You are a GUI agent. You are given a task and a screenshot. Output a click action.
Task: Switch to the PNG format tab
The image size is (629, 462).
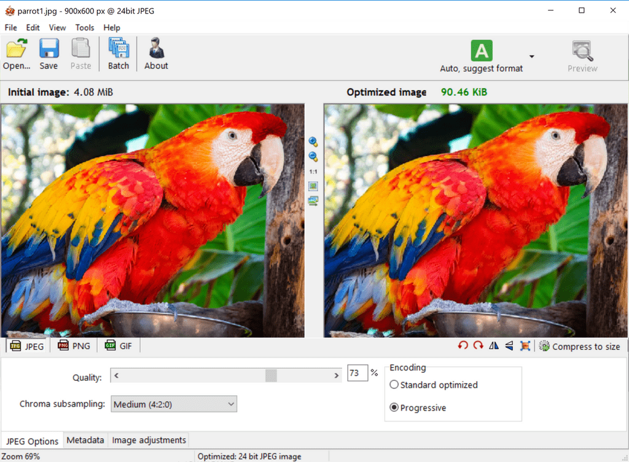tap(73, 345)
